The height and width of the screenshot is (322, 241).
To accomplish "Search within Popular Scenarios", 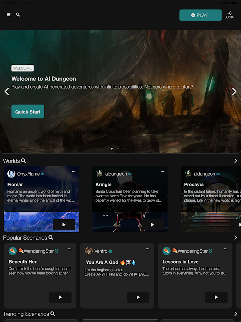I will 51,238.
